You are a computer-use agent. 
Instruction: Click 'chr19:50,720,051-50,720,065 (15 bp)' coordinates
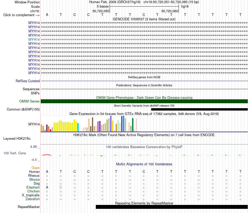171,2
